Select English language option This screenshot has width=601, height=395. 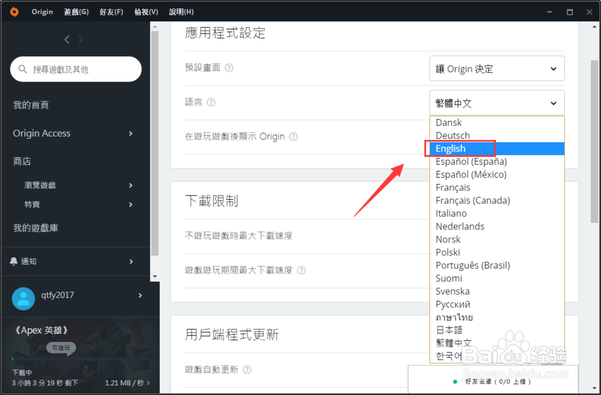tap(497, 149)
